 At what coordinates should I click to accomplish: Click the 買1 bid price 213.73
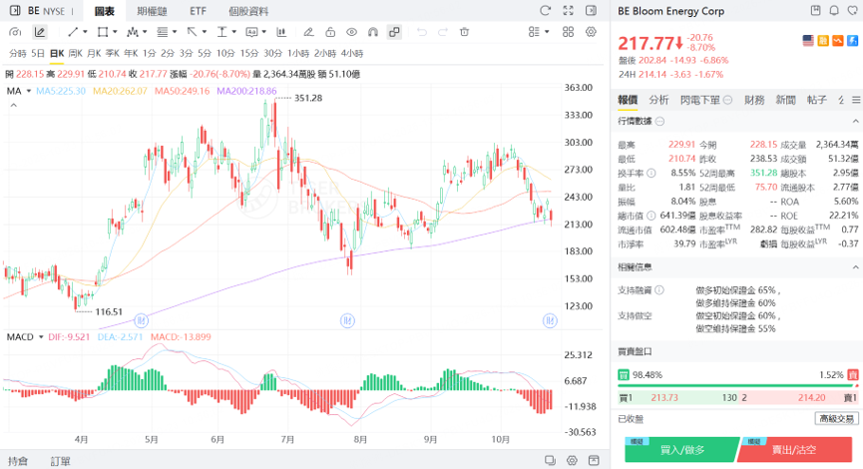pyautogui.click(x=664, y=397)
